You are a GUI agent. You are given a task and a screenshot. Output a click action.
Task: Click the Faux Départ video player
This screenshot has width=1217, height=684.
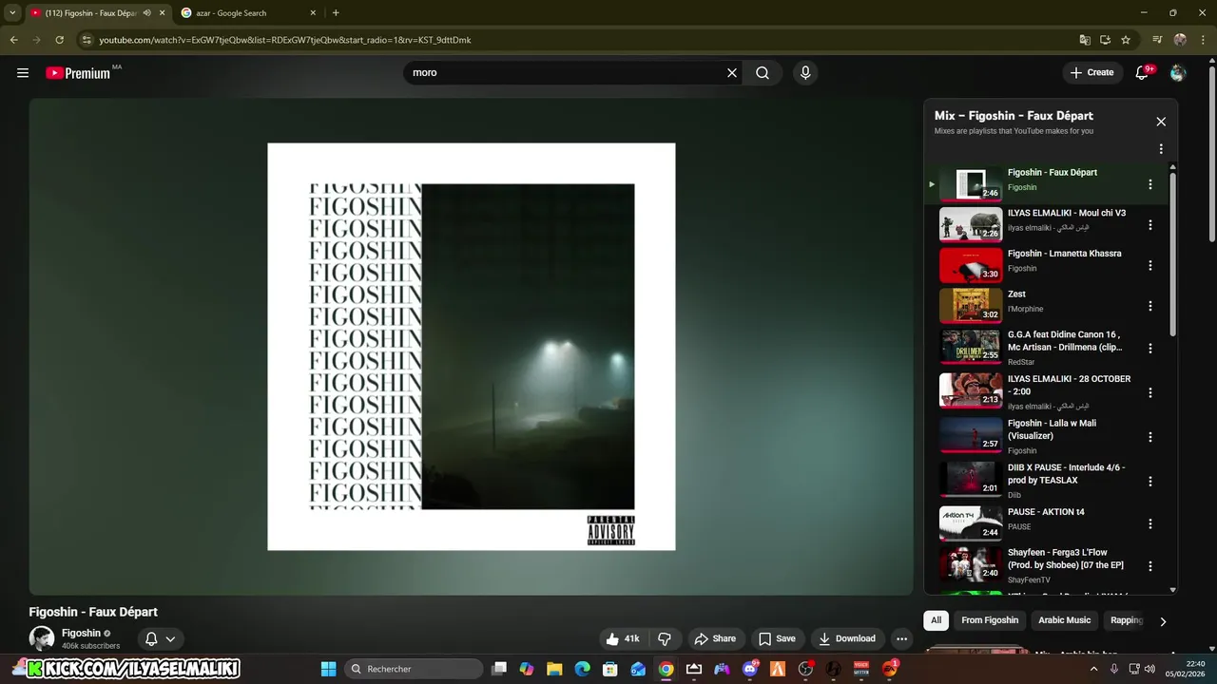coord(471,347)
